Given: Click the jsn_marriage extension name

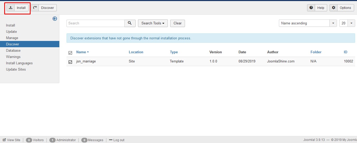Looking at the screenshot, I should 86,61.
